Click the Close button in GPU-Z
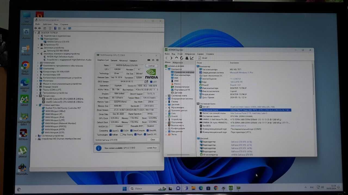The image size is (348, 195). [153, 140]
